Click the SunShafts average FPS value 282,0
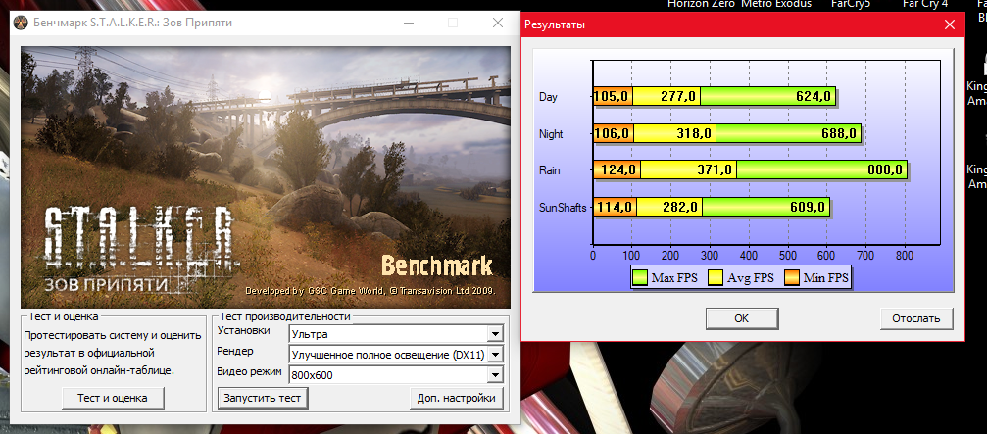The height and width of the screenshot is (434, 987). [x=682, y=207]
